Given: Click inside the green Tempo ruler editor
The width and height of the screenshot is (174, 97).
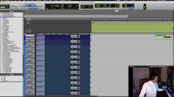Looking at the screenshot, I should point(132,28).
